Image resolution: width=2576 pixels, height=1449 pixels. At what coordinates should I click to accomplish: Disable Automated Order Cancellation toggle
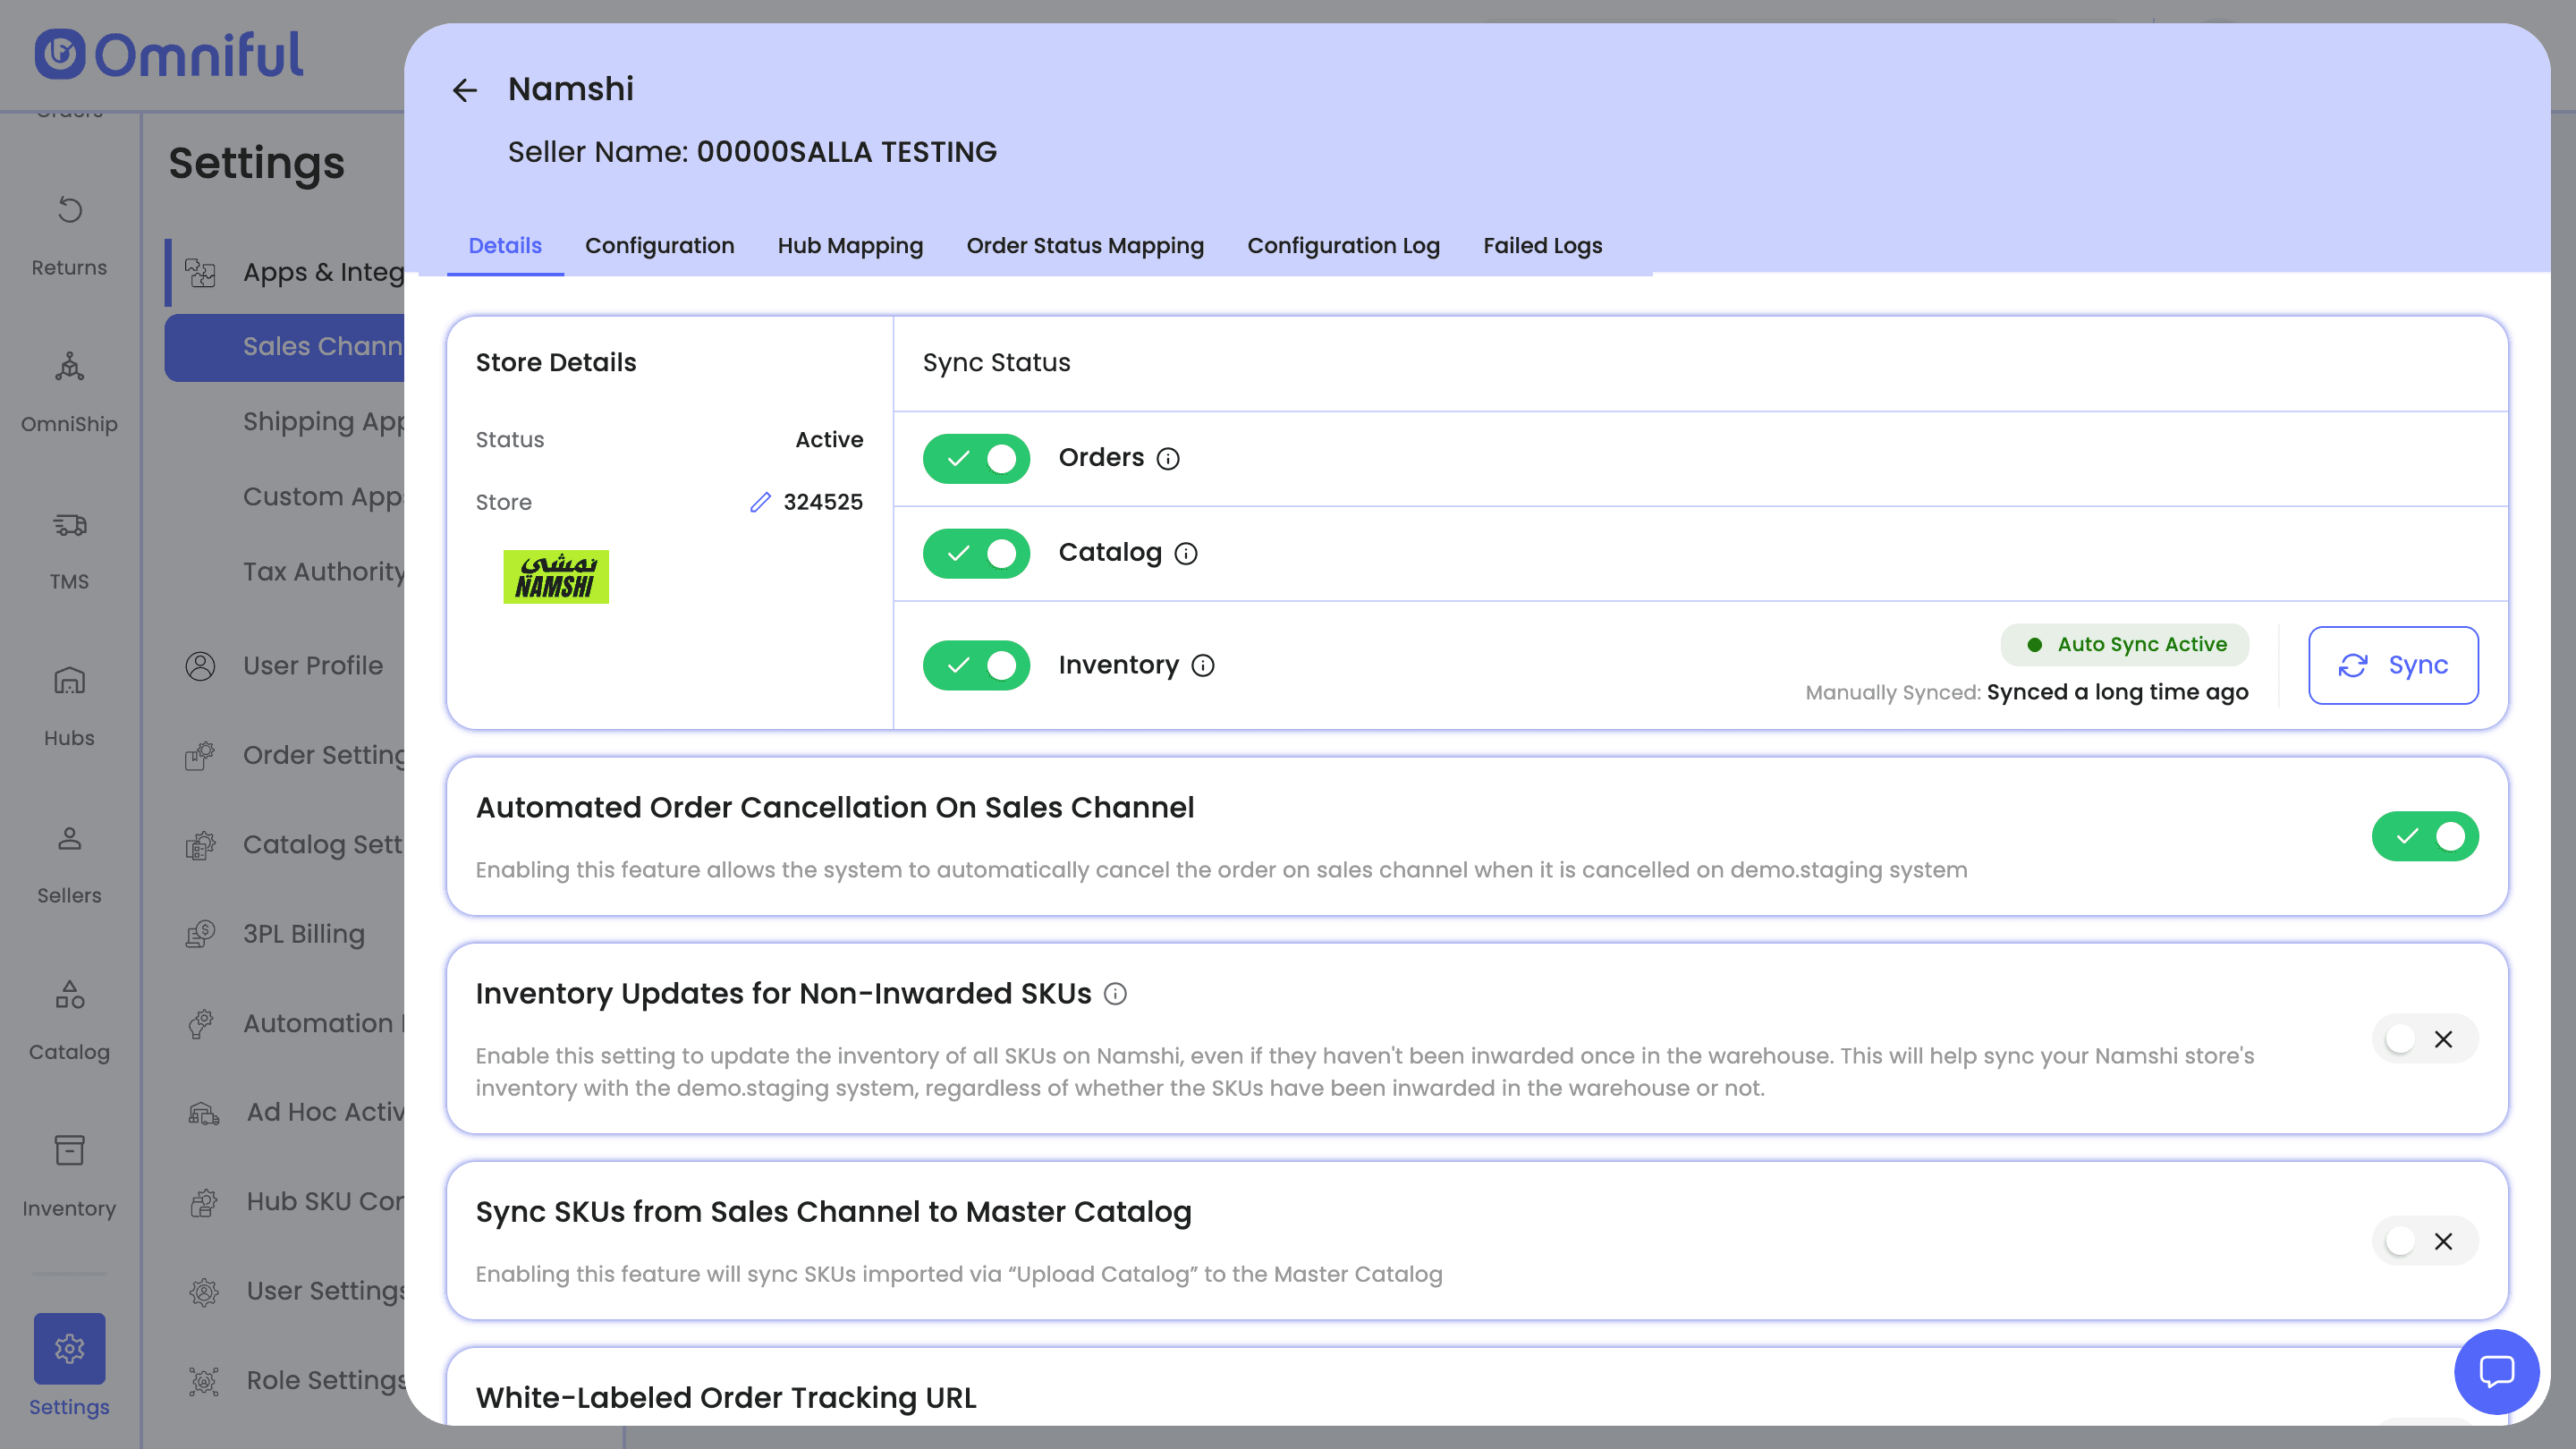(x=2424, y=836)
